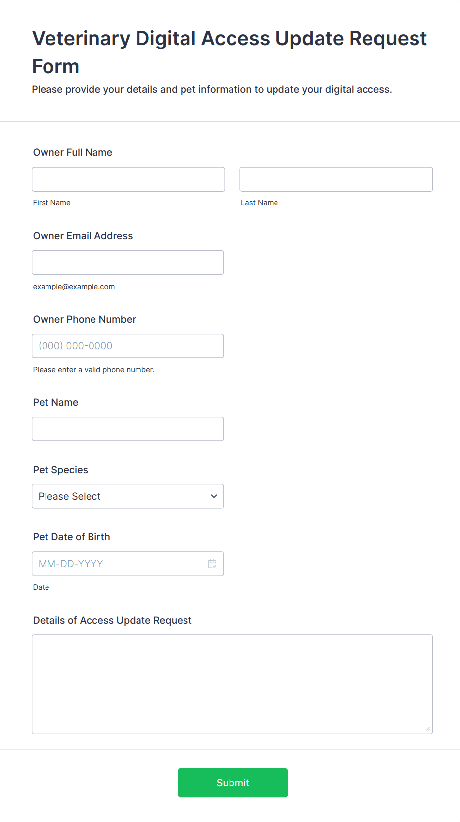Viewport: 460px width, 822px height.
Task: Click the Owner Phone Number label
Action: (x=85, y=319)
